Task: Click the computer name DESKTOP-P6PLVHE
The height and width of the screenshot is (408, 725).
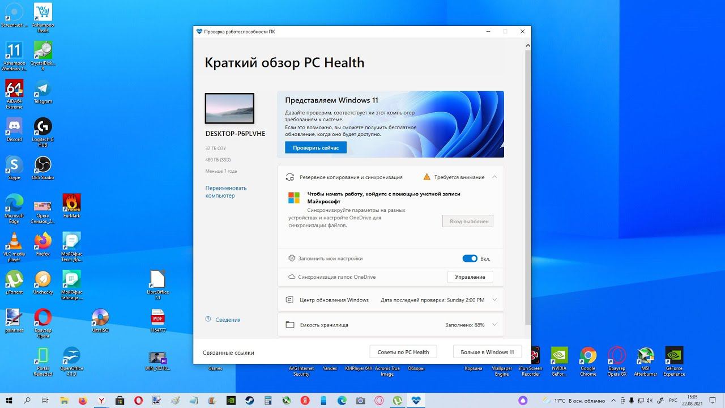Action: coord(235,134)
